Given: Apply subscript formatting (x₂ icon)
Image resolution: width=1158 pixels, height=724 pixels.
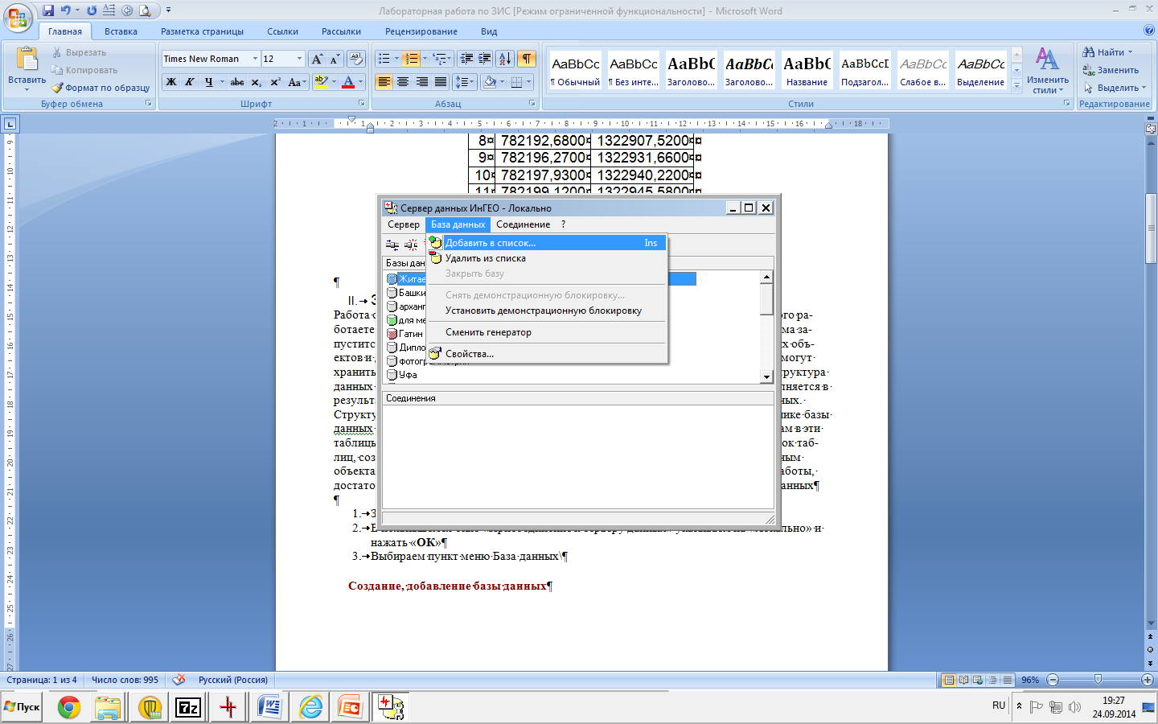Looking at the screenshot, I should tap(256, 82).
